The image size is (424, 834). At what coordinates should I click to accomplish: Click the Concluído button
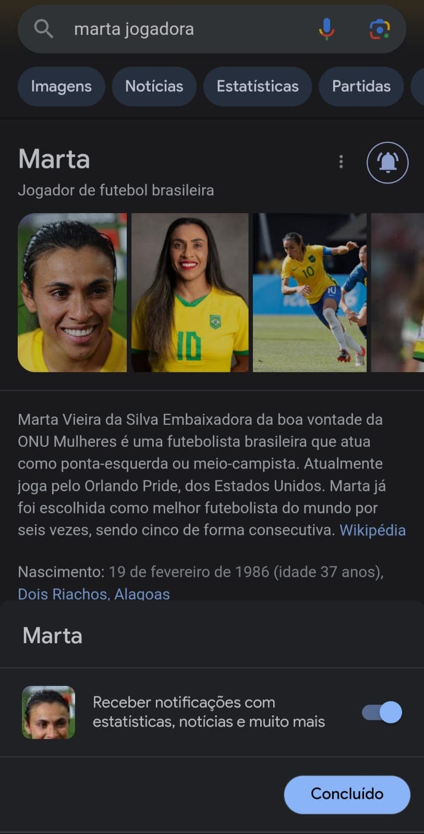pyautogui.click(x=347, y=794)
